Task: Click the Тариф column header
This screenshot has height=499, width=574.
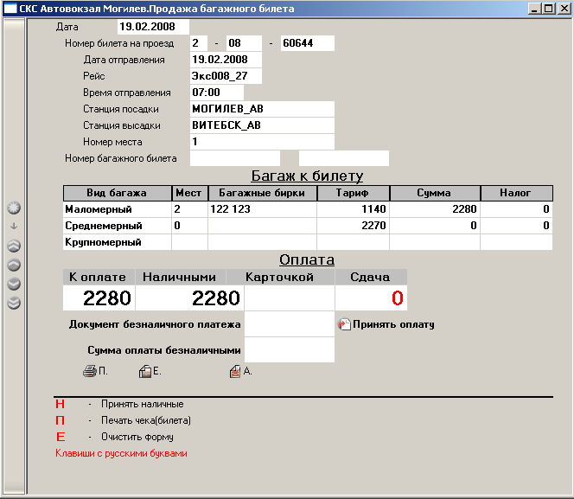Action: 353,193
